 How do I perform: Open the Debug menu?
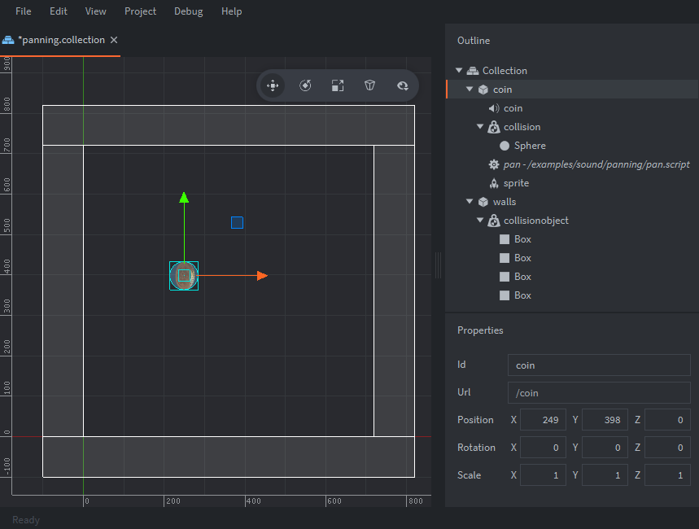pos(189,11)
